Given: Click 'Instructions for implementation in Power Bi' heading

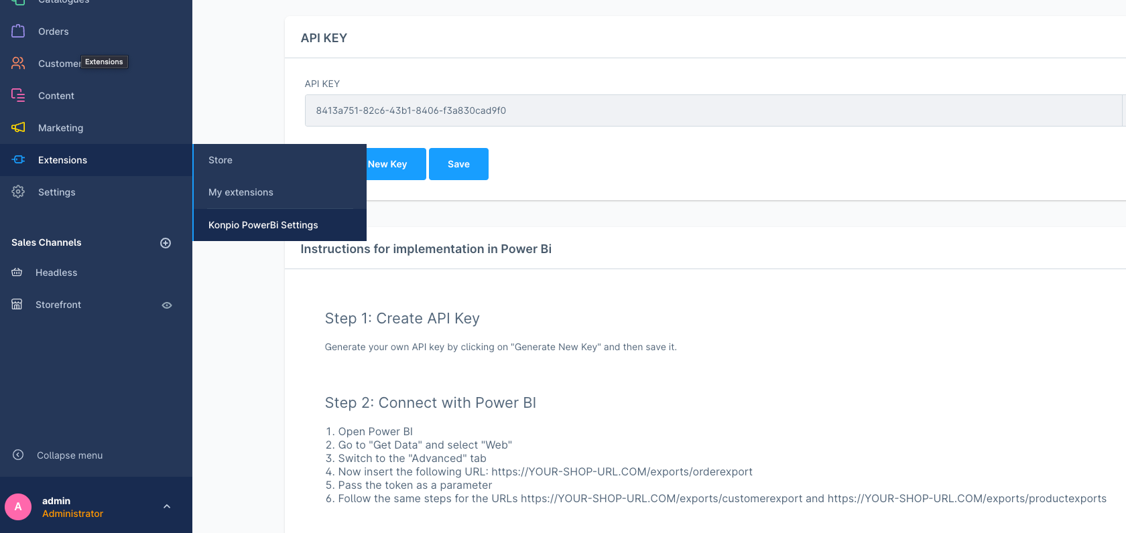Looking at the screenshot, I should pyautogui.click(x=426, y=249).
